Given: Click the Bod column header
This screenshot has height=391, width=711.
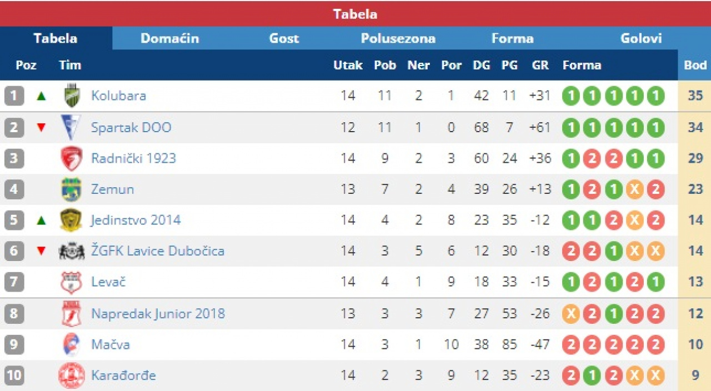Looking at the screenshot, I should click(695, 65).
